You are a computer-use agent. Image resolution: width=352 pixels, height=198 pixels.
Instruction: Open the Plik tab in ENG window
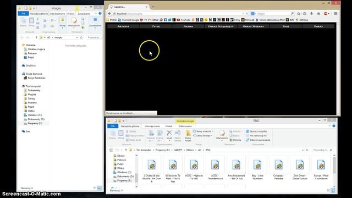[113, 126]
